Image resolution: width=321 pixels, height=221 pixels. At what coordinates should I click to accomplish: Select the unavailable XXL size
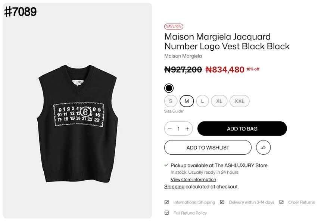(239, 101)
